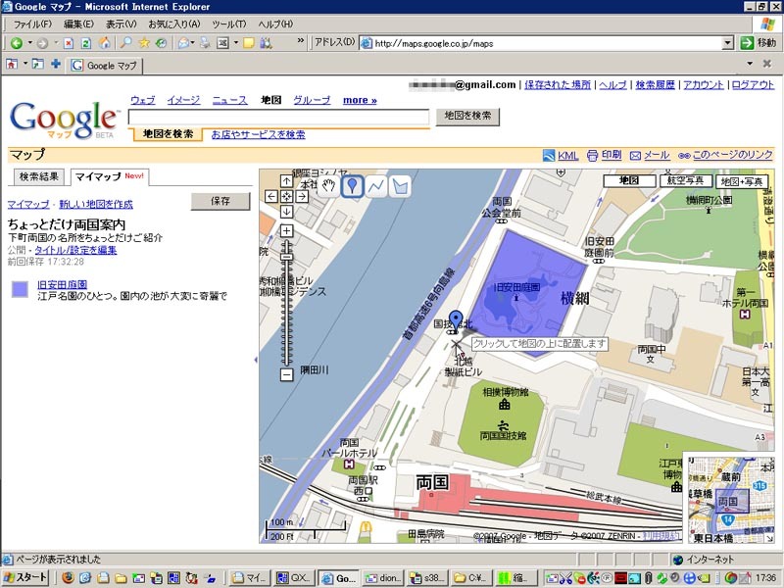Move the map zoom slider handle
This screenshot has height=588, width=784.
pyautogui.click(x=286, y=257)
